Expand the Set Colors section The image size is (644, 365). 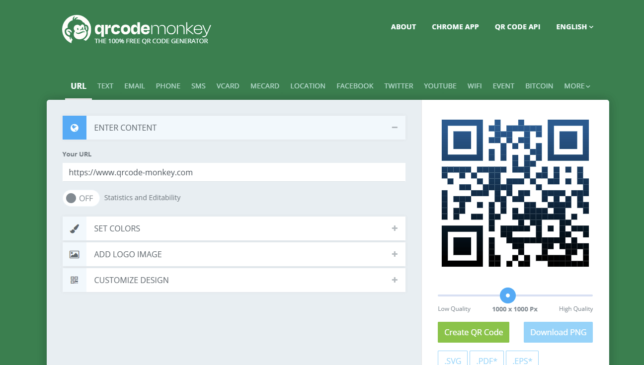(395, 228)
